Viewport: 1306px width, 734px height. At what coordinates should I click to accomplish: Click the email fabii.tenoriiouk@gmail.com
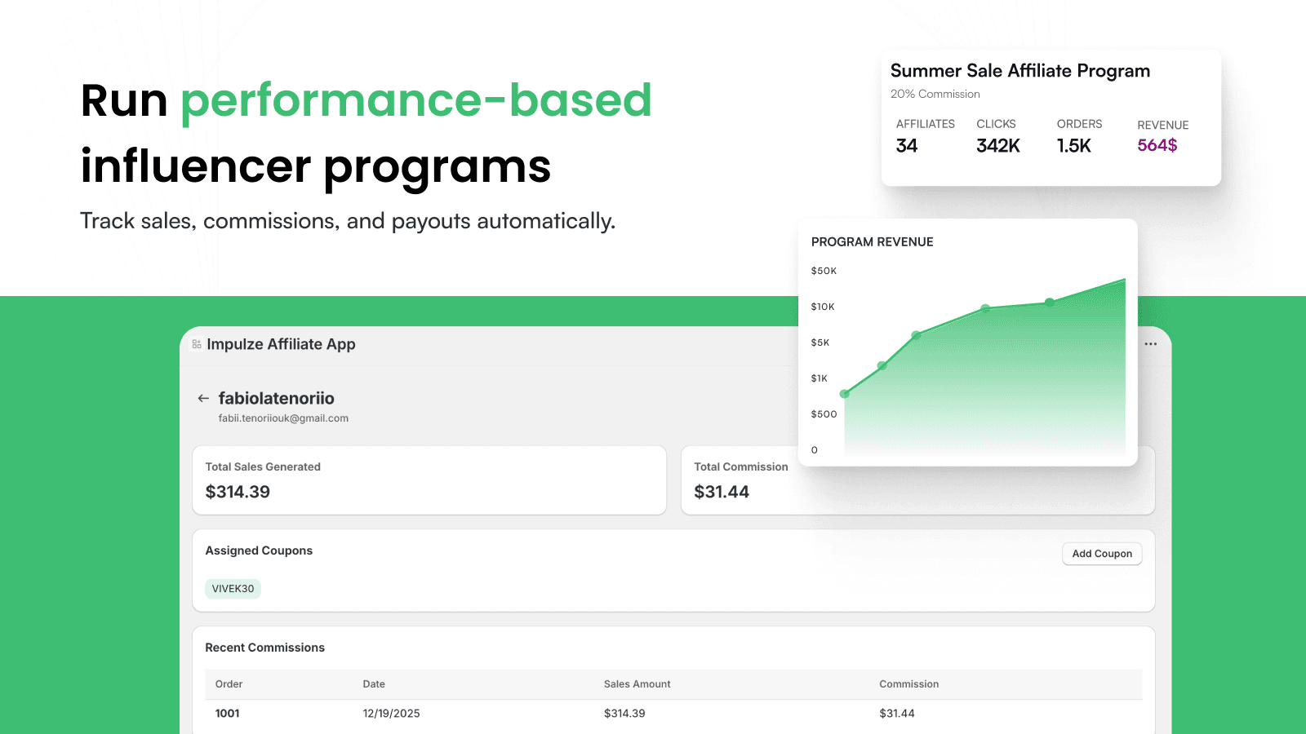click(x=283, y=418)
